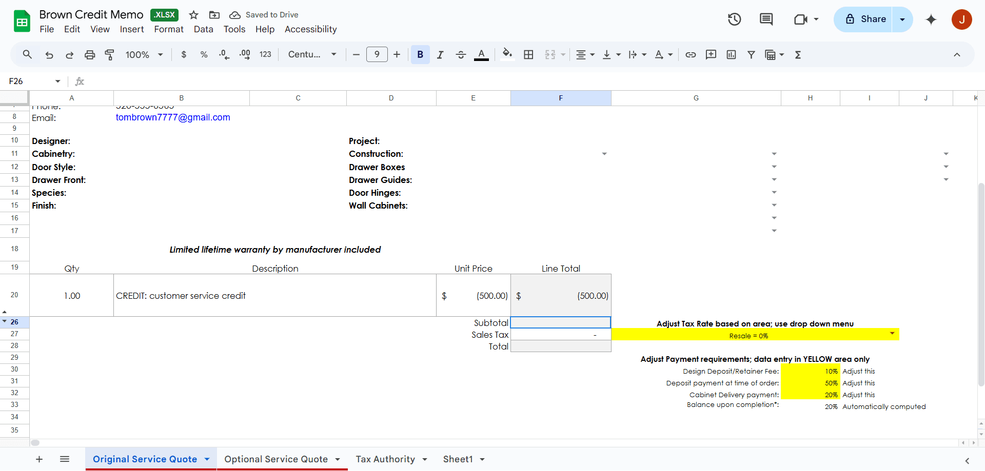This screenshot has width=985, height=471.
Task: Star the Brown Credit Memo document
Action: point(193,15)
